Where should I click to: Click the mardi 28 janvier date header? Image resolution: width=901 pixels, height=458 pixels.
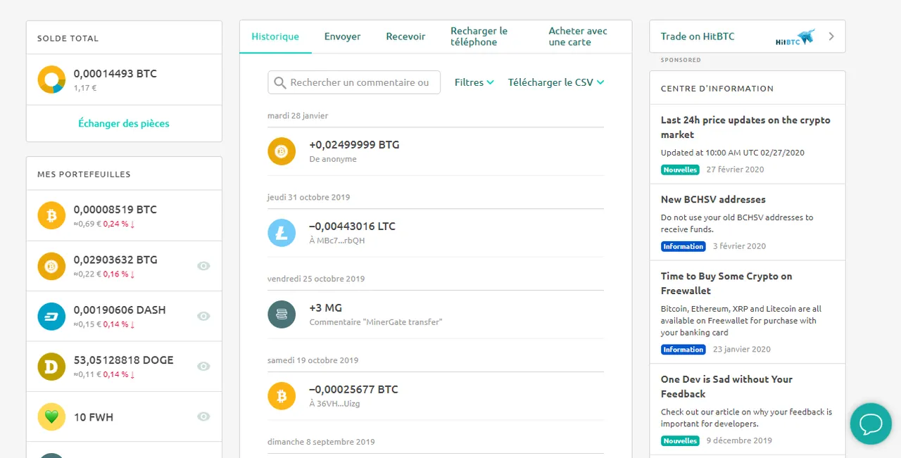point(298,115)
